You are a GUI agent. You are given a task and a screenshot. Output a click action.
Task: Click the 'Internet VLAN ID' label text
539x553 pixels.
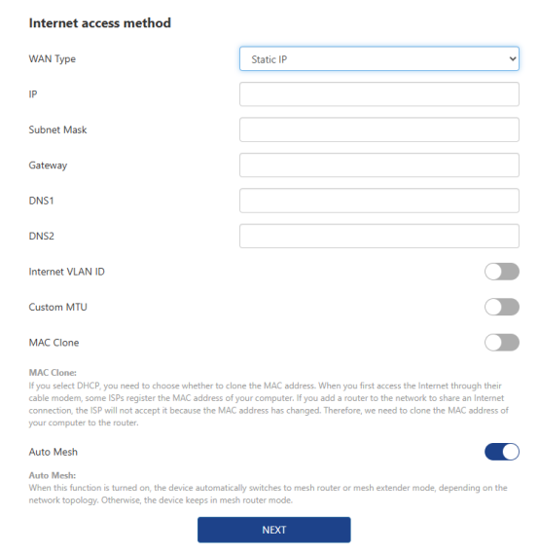(x=66, y=272)
